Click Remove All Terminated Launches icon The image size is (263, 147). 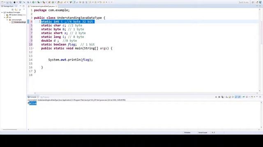coord(222,97)
